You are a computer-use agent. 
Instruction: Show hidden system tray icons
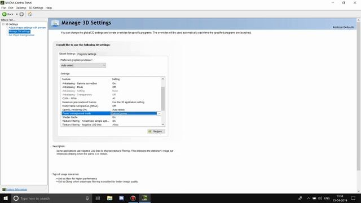pos(309,198)
